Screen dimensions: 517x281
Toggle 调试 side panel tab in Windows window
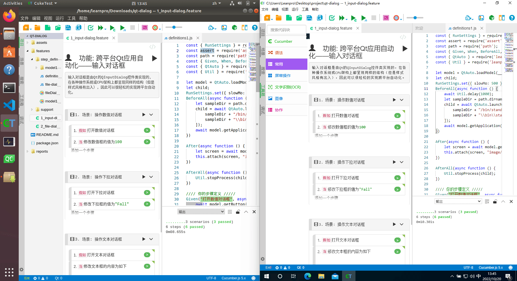coord(263,110)
